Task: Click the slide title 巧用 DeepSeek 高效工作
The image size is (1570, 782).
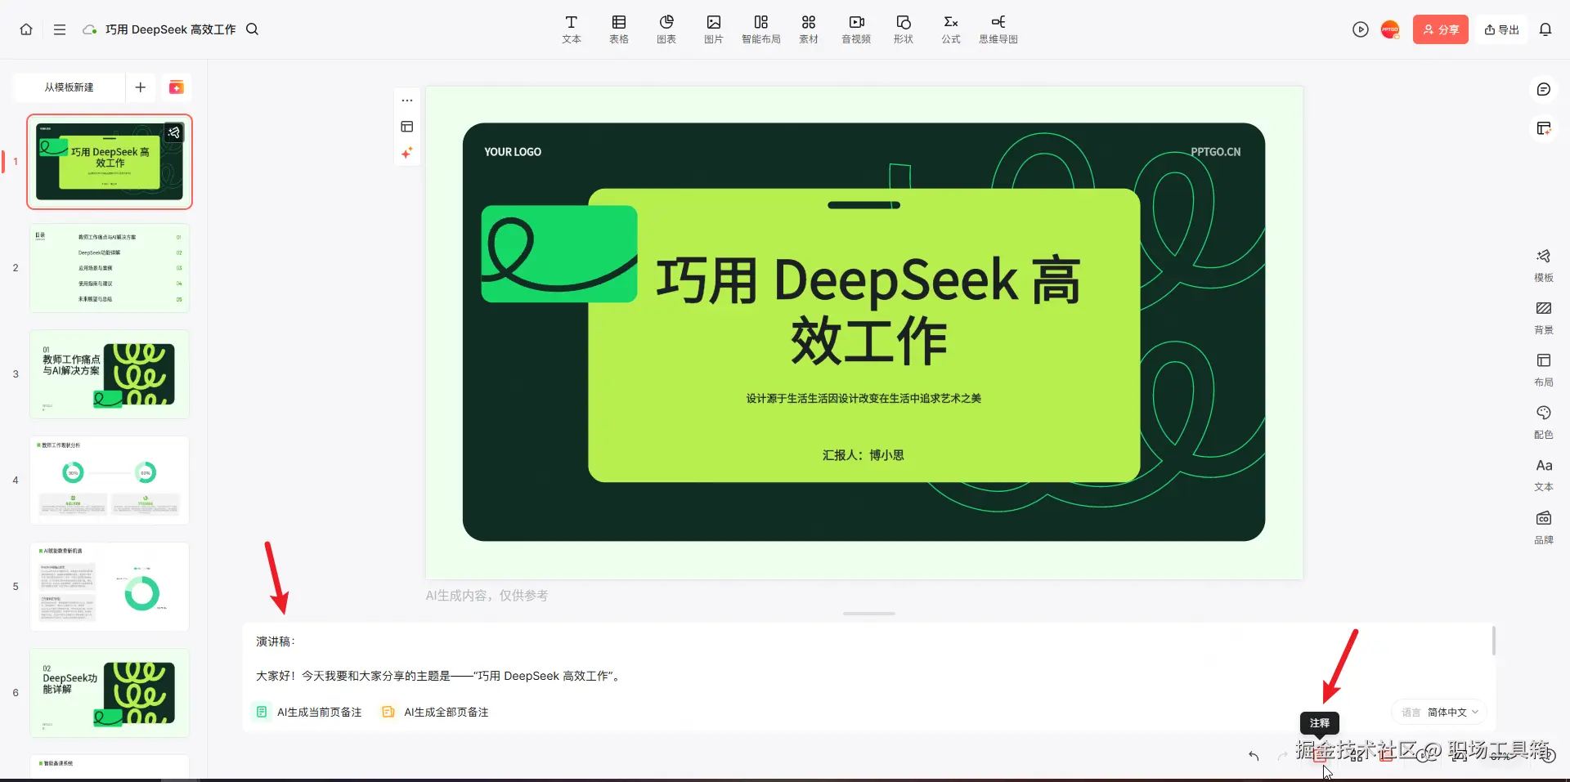Action: 868,310
